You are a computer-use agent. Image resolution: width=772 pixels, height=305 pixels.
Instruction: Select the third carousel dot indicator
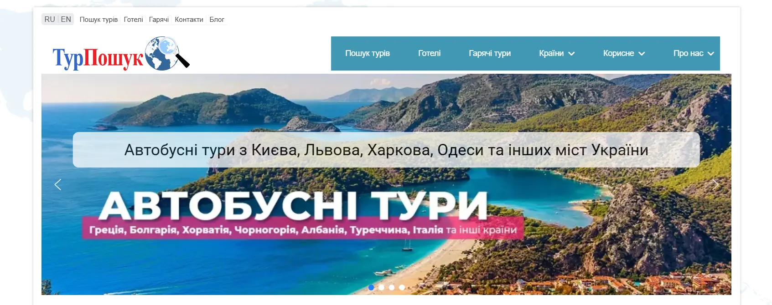point(392,287)
